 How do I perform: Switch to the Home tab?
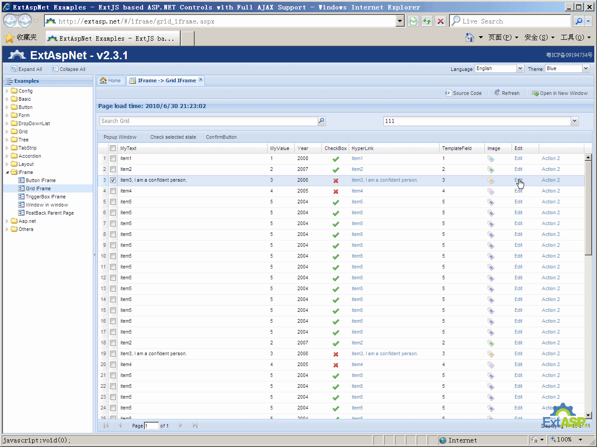tap(110, 80)
